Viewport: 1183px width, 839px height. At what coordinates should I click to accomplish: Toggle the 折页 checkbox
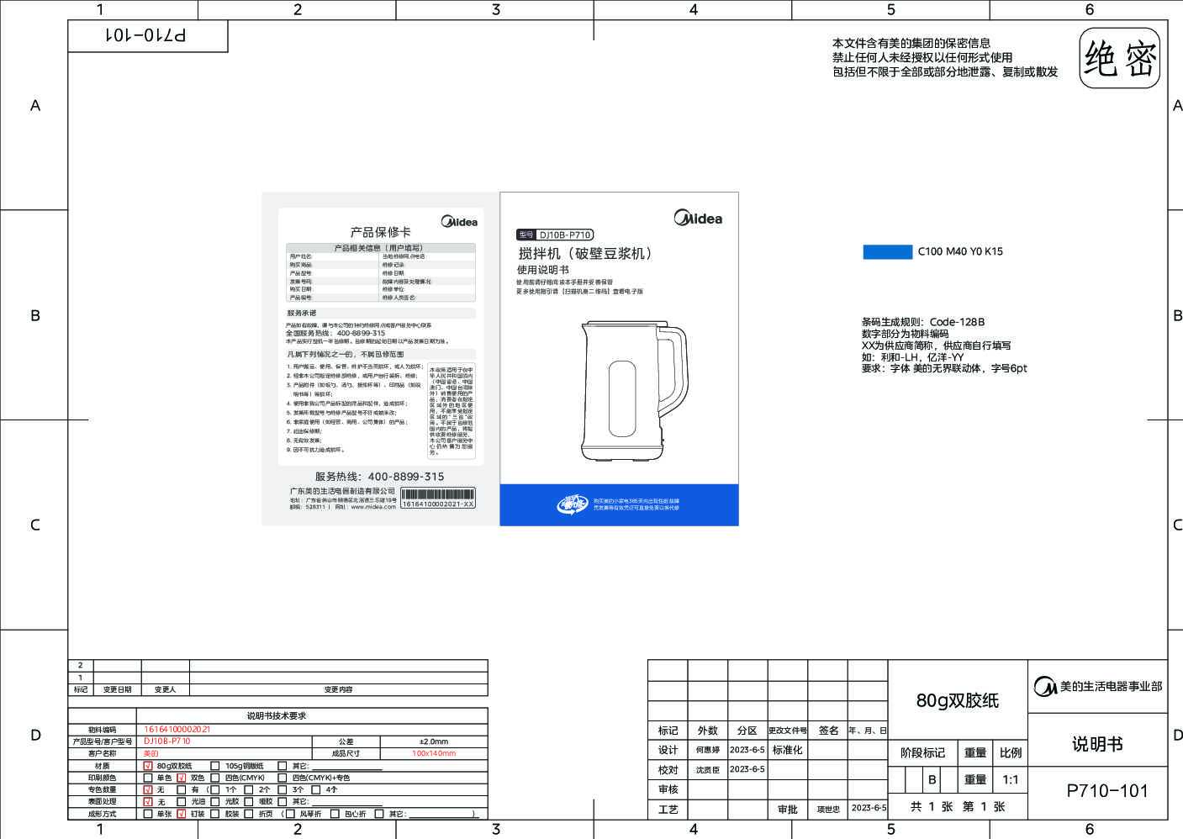point(249,814)
